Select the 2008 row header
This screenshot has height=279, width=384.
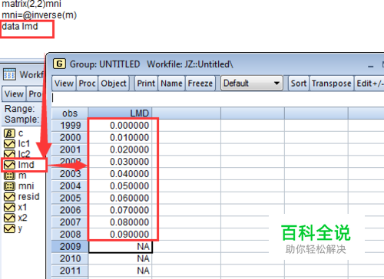click(x=70, y=235)
